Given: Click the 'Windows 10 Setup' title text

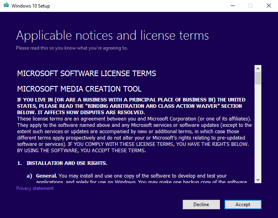Looking at the screenshot, I should click(31, 6).
